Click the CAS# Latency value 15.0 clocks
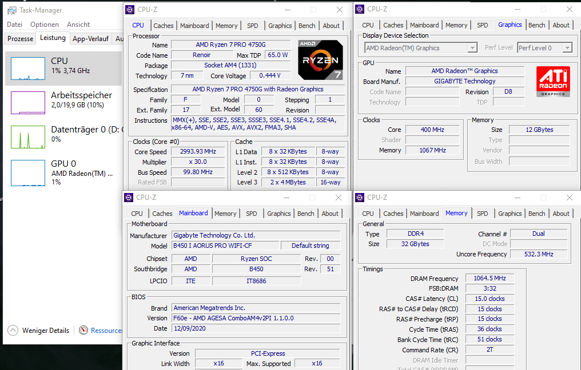This screenshot has height=370, width=581. point(490,299)
